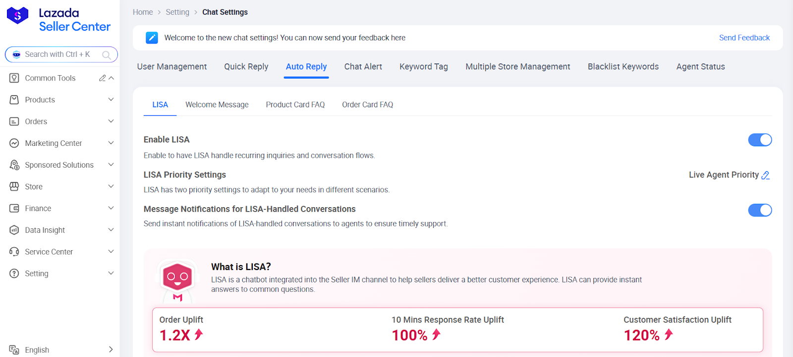Edit Live Agent Priority with pencil icon

pos(765,175)
